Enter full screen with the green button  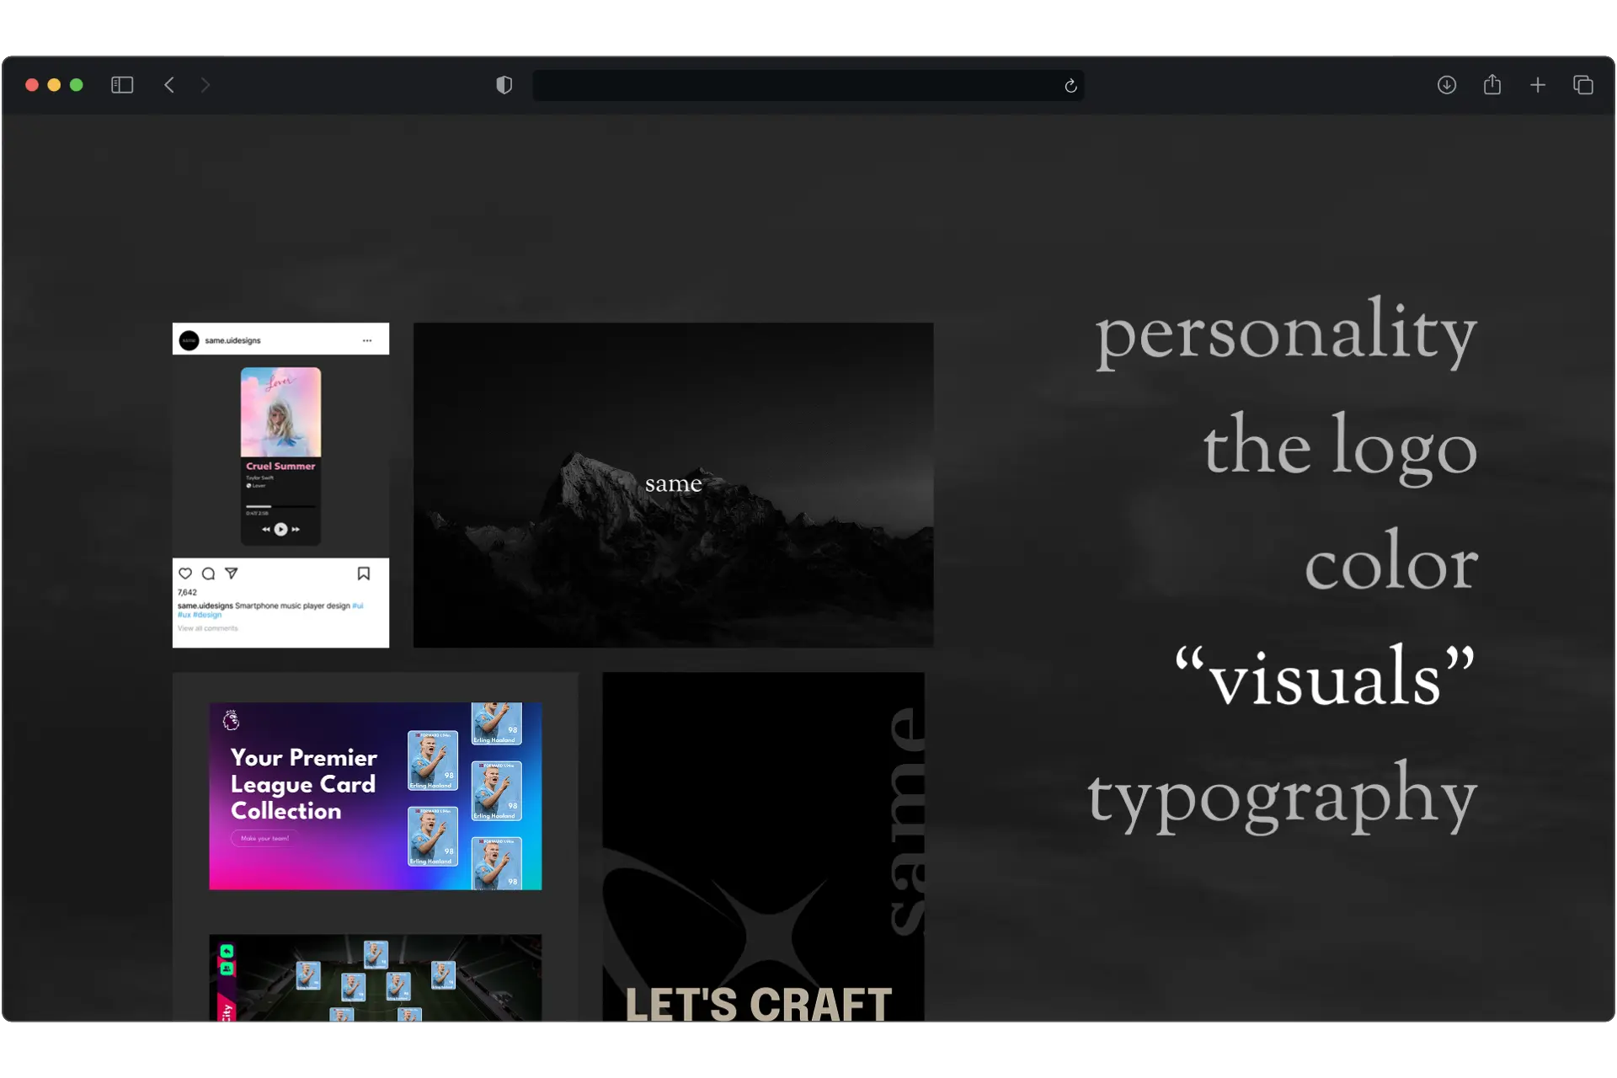point(77,85)
